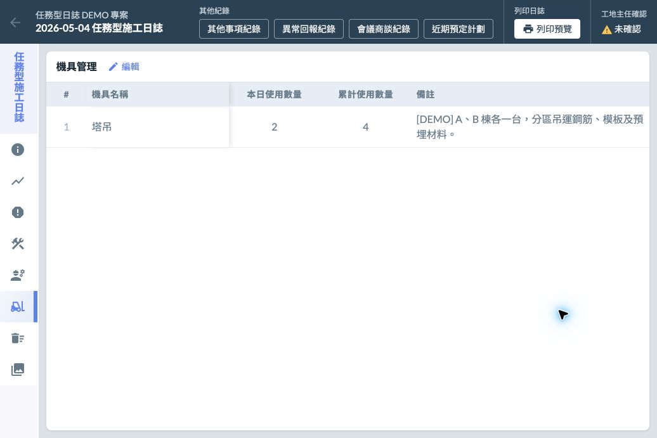Click the cumulative quantity value 4
The width and height of the screenshot is (657, 438).
point(365,127)
